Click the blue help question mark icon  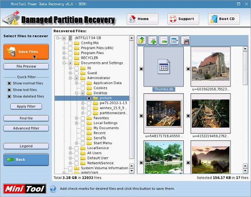[53, 189]
